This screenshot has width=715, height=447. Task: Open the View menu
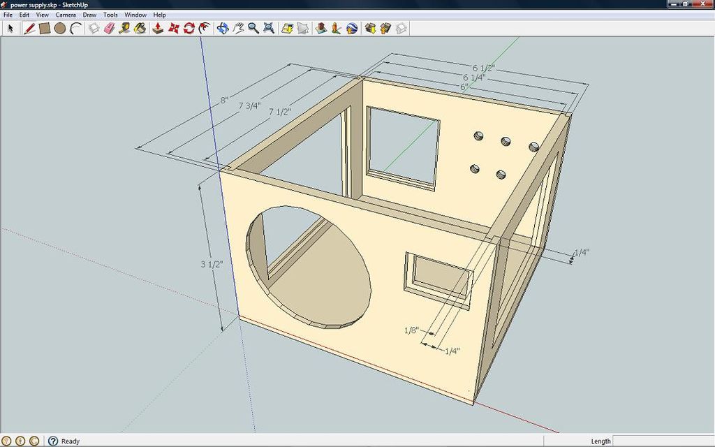coord(41,14)
